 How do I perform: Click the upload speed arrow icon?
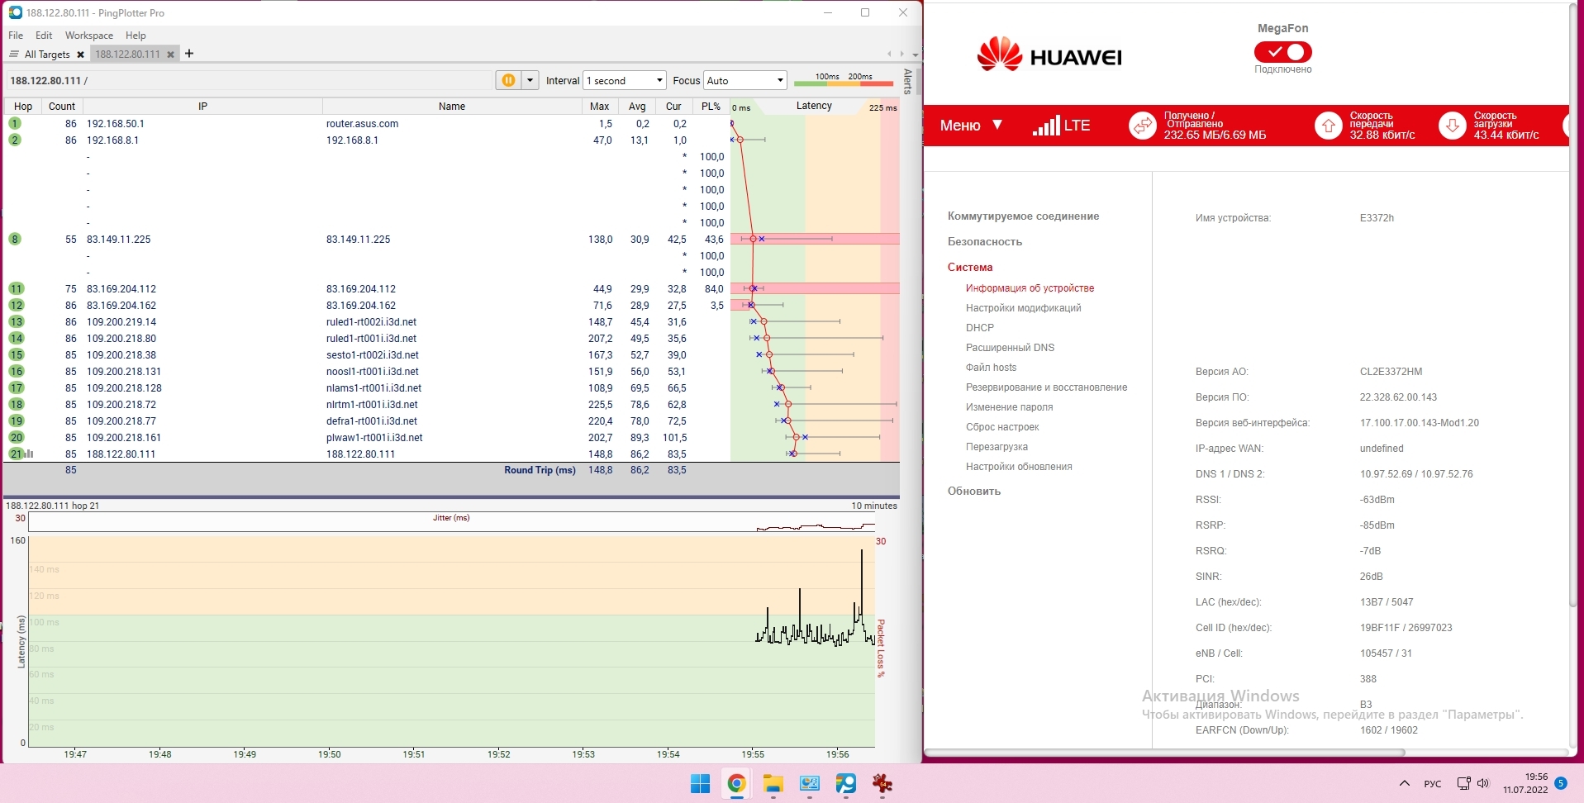(1329, 126)
